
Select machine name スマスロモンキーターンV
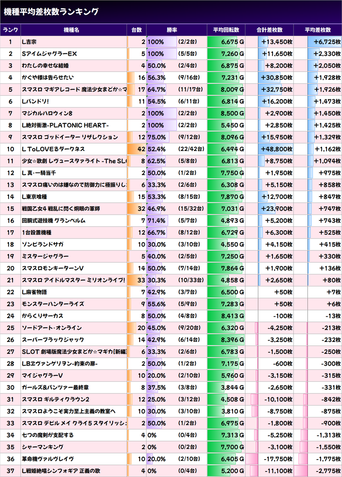point(53,268)
